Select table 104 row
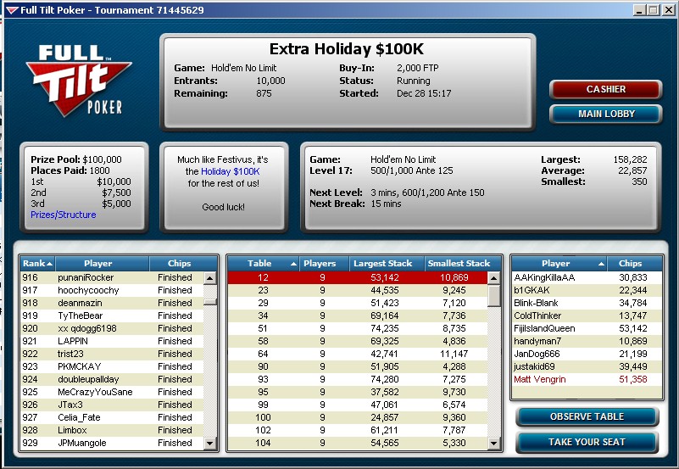 [358, 443]
